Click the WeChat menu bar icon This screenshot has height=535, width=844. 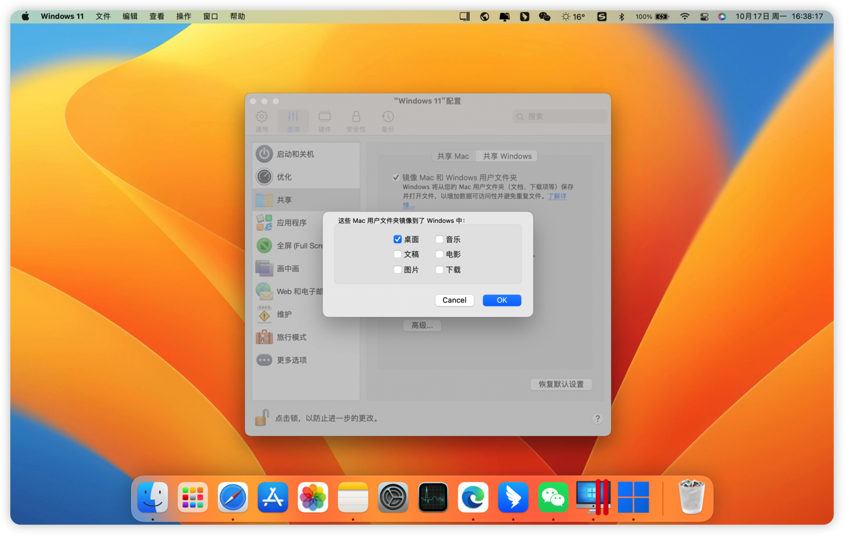[x=545, y=16]
